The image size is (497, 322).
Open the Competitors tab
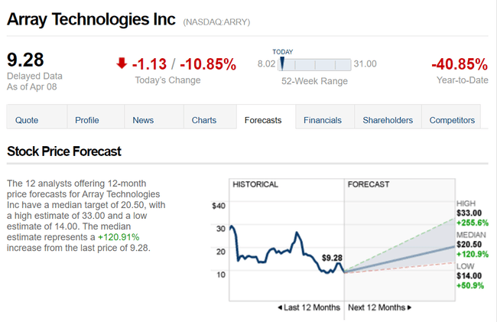coord(452,120)
